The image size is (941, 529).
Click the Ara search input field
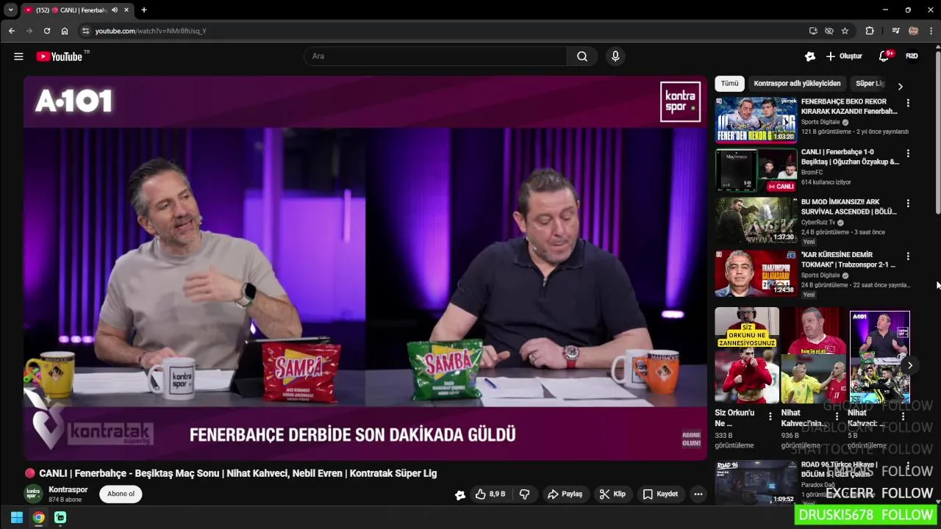pos(435,57)
